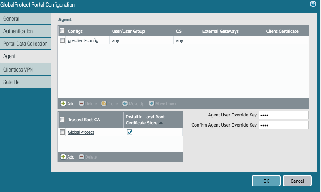Toggle Install in Local Root Certificate Store
This screenshot has height=192, width=321.
point(130,132)
